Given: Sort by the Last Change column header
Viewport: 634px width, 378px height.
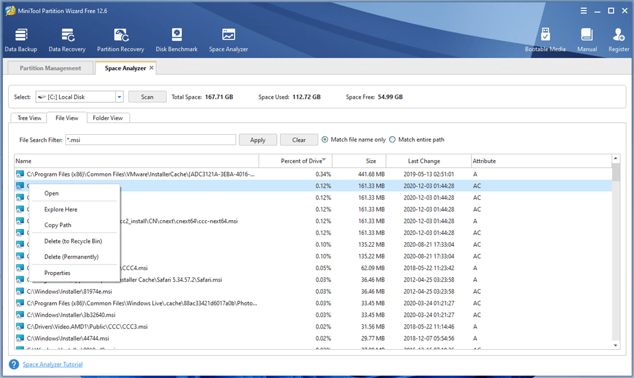Looking at the screenshot, I should click(x=428, y=161).
